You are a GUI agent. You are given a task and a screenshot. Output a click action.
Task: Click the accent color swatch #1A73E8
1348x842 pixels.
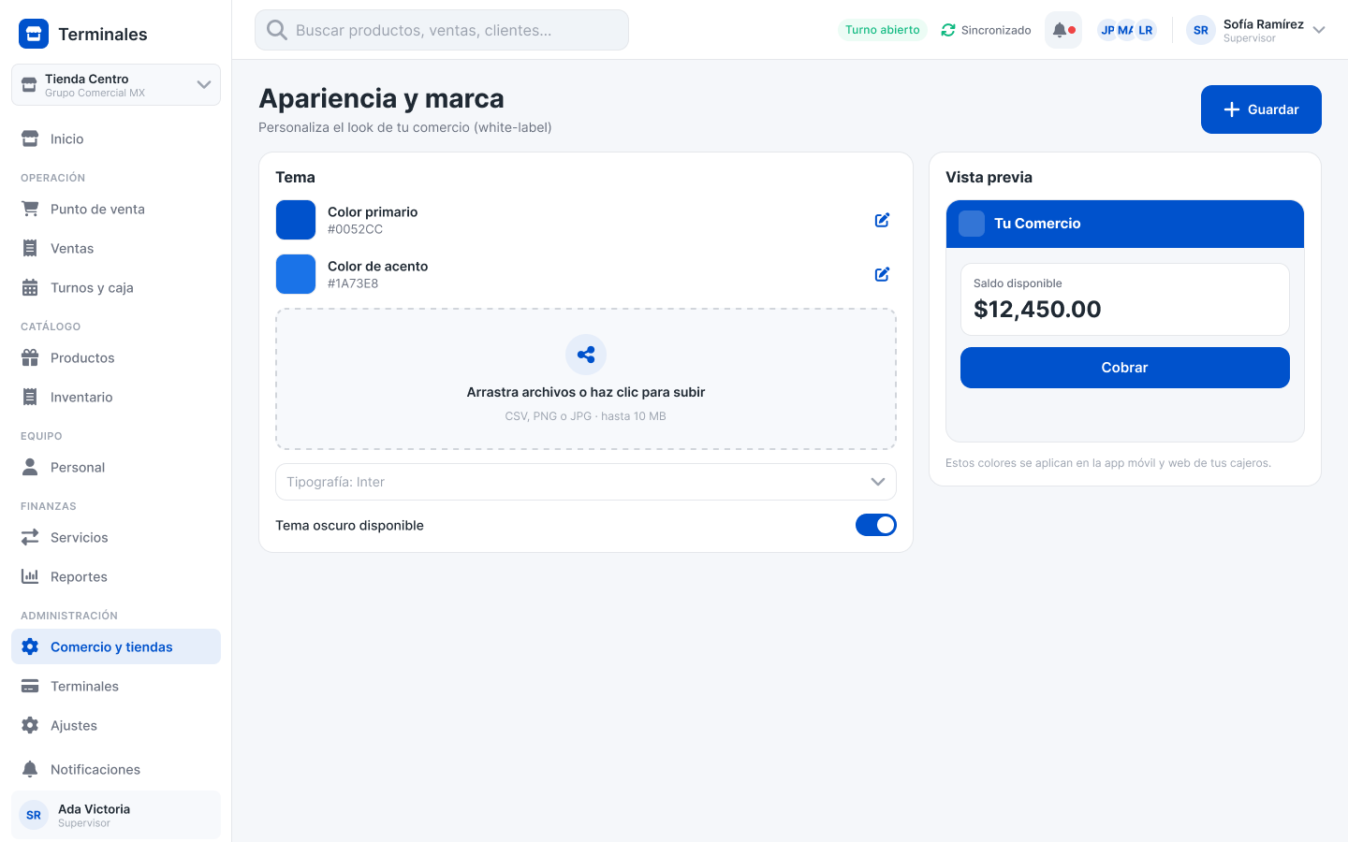[296, 274]
